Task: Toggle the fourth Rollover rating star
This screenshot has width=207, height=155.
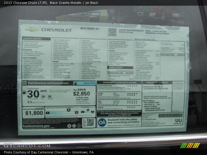Action: pos(134,107)
